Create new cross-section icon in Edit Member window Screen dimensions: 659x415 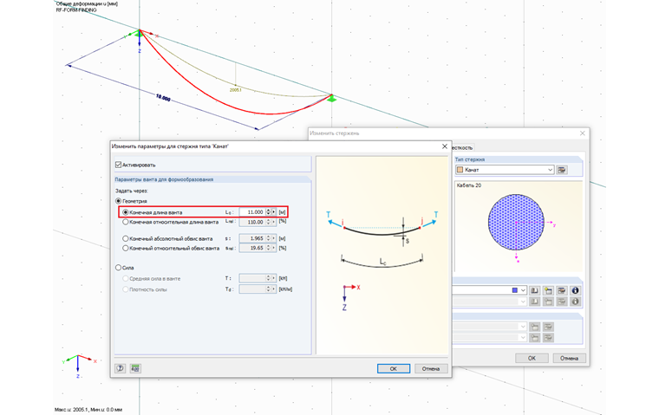(548, 290)
